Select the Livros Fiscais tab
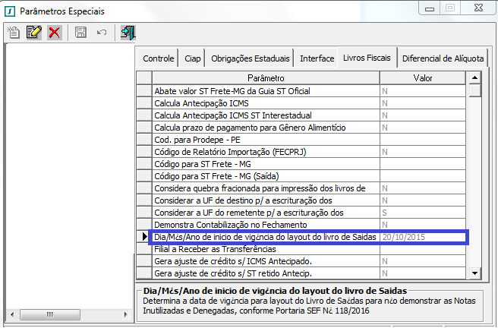Viewport: 498px width, 328px height. 367,58
